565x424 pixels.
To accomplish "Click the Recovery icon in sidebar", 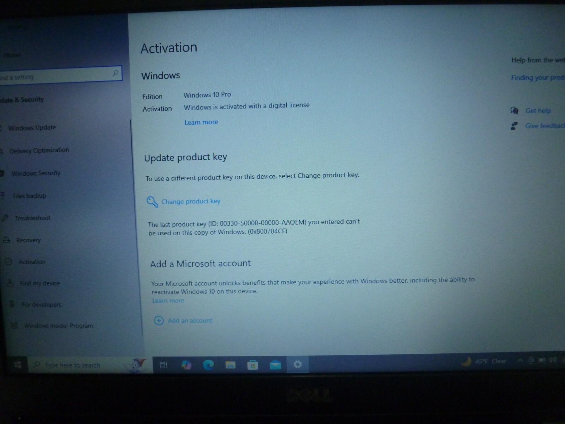I will click(x=7, y=240).
